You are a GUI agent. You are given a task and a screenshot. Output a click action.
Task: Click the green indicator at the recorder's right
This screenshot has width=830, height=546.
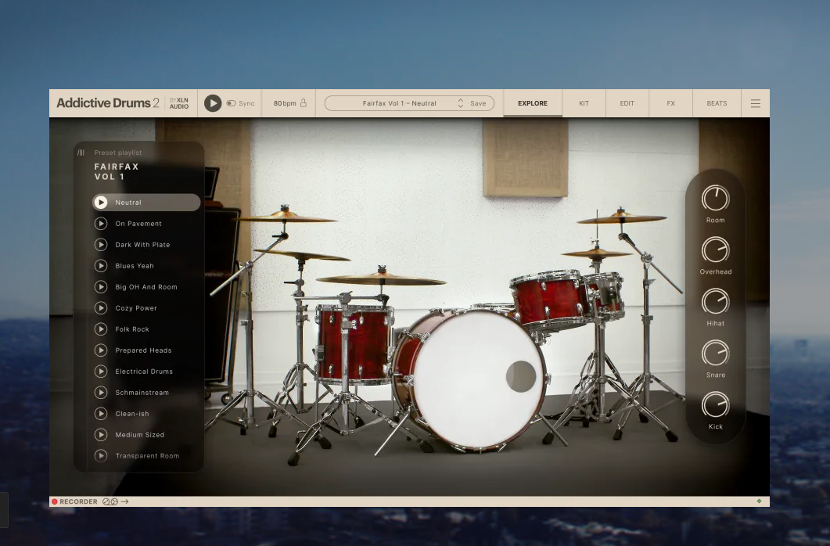coord(759,500)
